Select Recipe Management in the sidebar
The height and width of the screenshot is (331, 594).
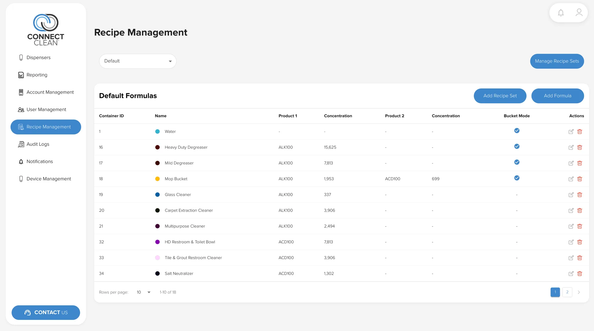46,127
